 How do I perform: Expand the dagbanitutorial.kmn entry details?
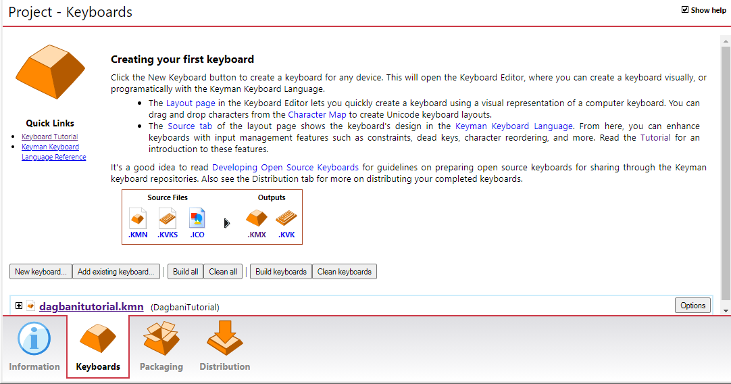19,306
